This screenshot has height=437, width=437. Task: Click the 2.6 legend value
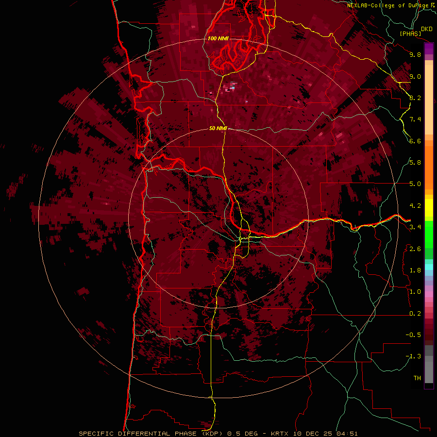click(415, 249)
